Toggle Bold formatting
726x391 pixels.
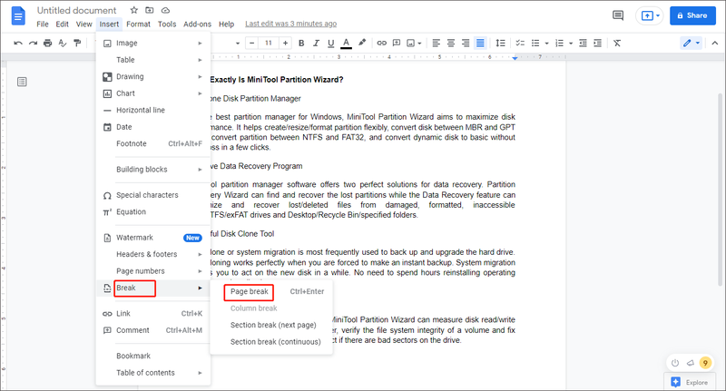301,43
